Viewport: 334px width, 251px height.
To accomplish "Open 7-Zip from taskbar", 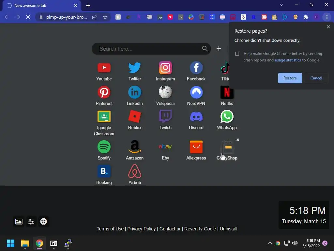I will 54,243.
